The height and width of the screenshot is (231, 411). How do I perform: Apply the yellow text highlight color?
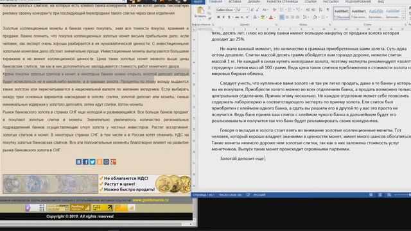pyautogui.click(x=263, y=17)
